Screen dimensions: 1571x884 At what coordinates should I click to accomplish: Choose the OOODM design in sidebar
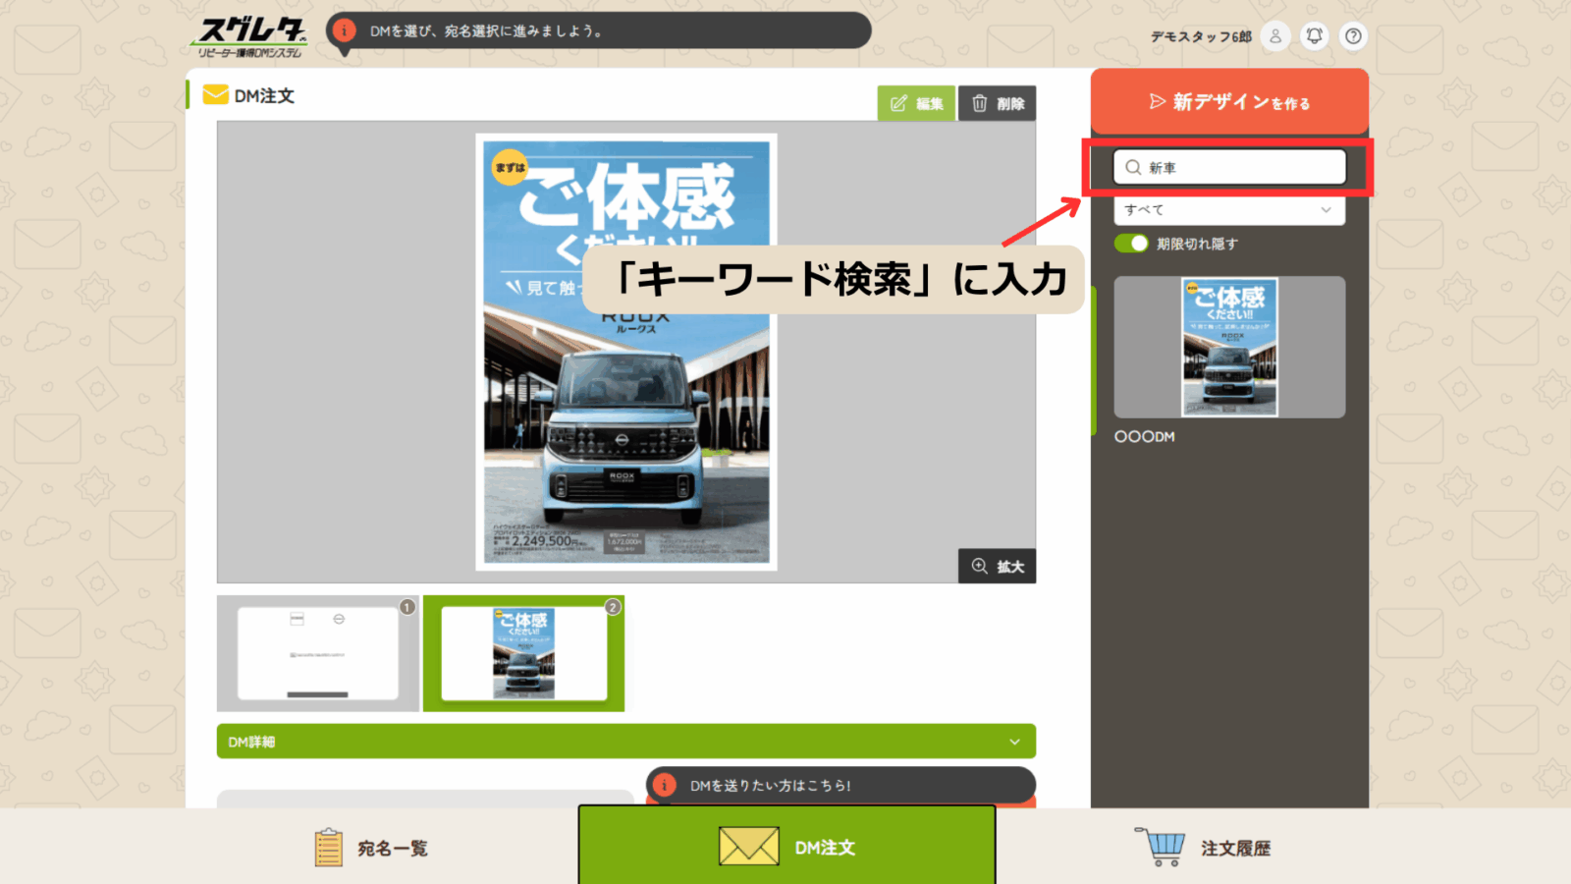1228,348
